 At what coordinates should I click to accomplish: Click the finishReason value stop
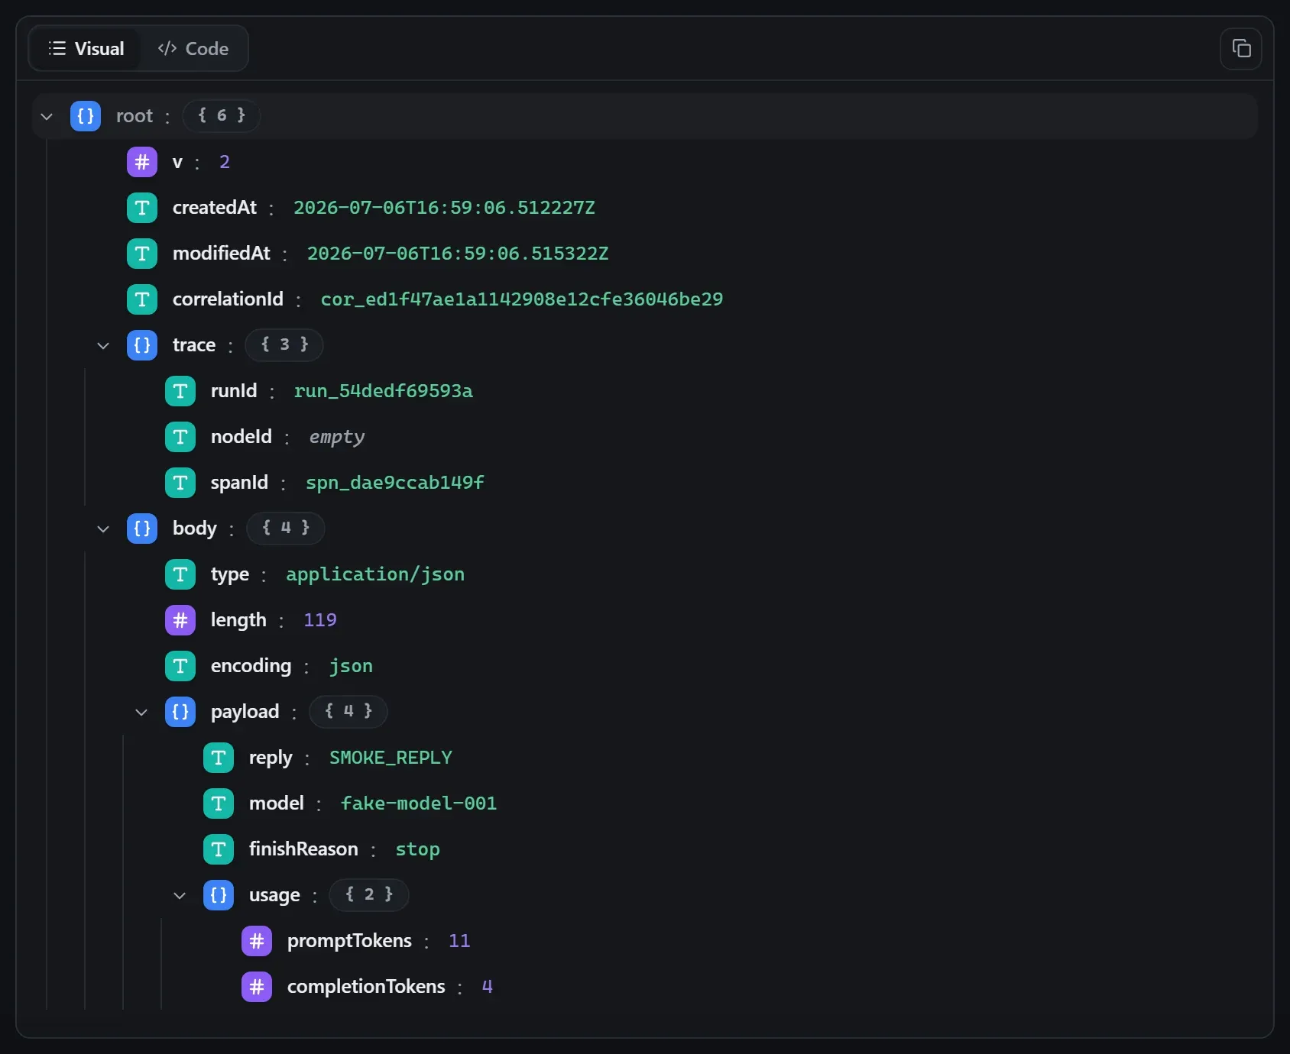point(418,849)
